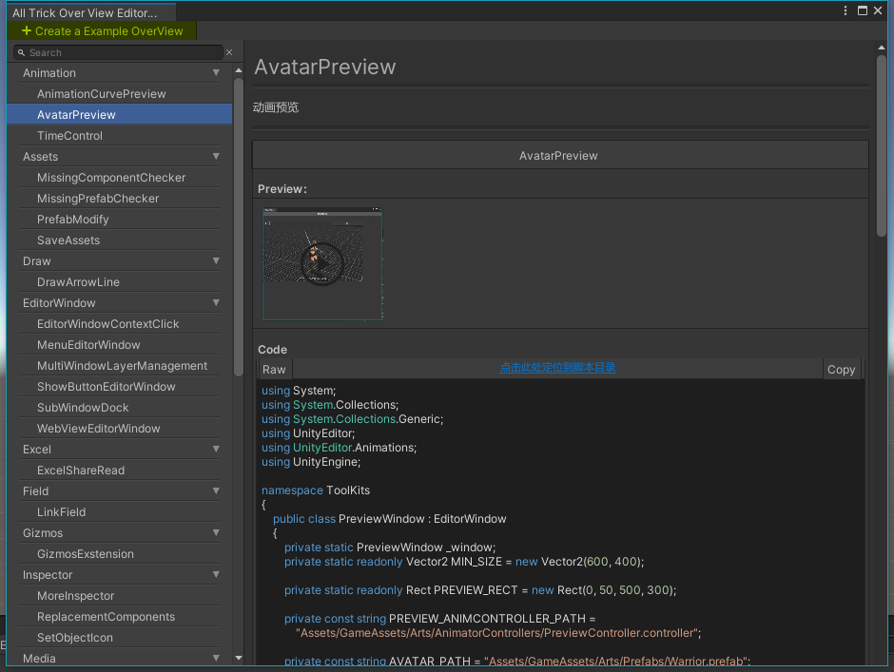Clear the search field via the X icon

(x=228, y=52)
